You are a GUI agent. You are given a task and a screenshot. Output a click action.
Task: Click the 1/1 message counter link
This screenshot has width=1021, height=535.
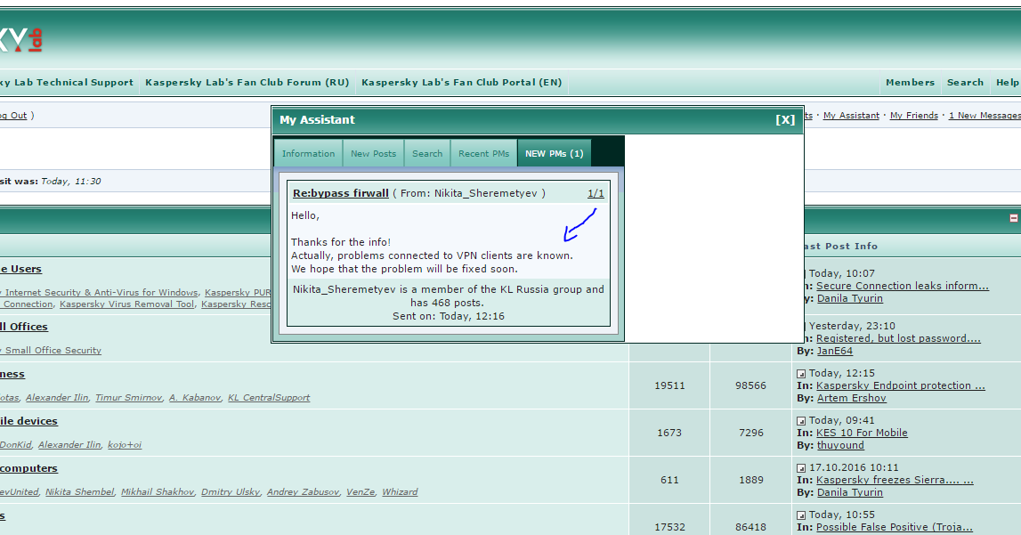596,193
